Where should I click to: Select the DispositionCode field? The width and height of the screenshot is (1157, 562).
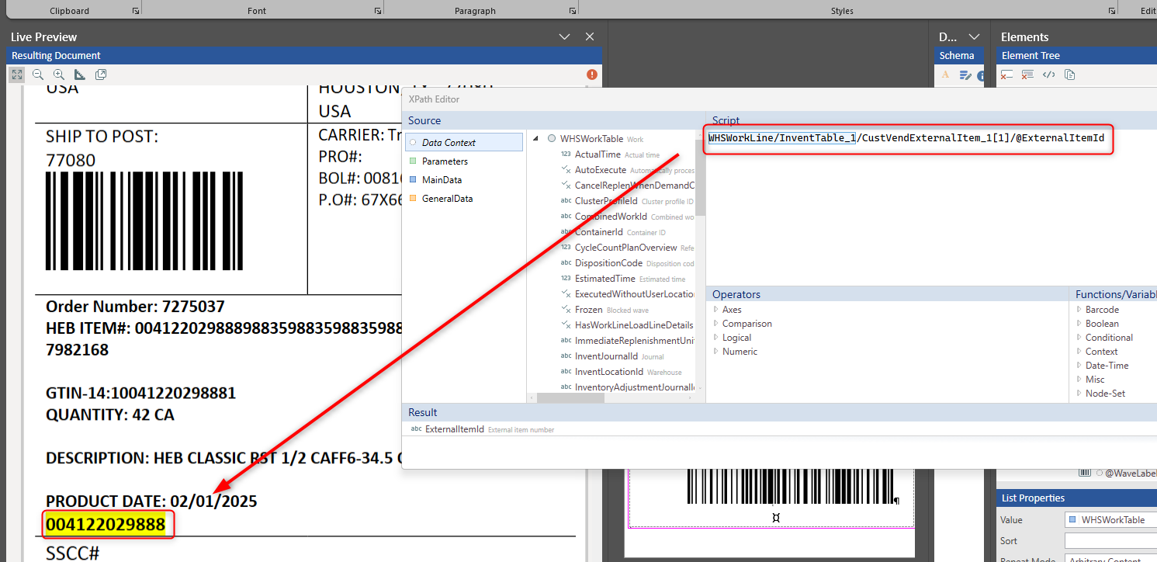pyautogui.click(x=608, y=263)
